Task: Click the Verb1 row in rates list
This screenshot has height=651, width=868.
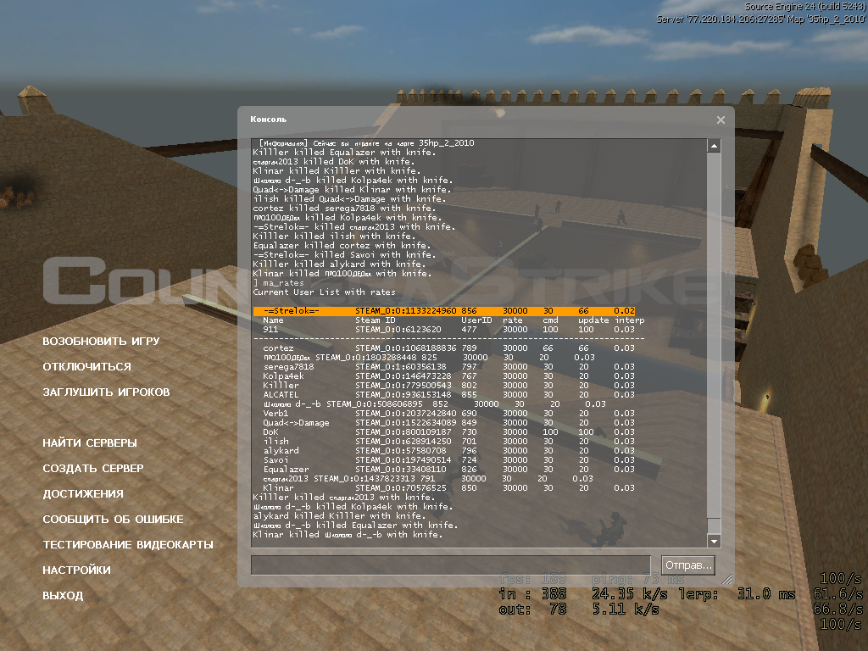Action: [449, 414]
